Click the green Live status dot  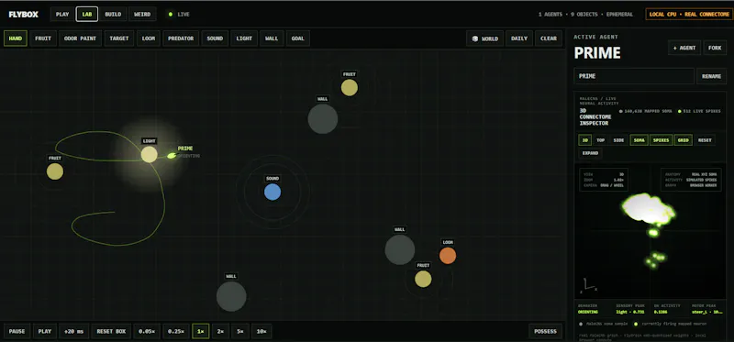click(171, 15)
